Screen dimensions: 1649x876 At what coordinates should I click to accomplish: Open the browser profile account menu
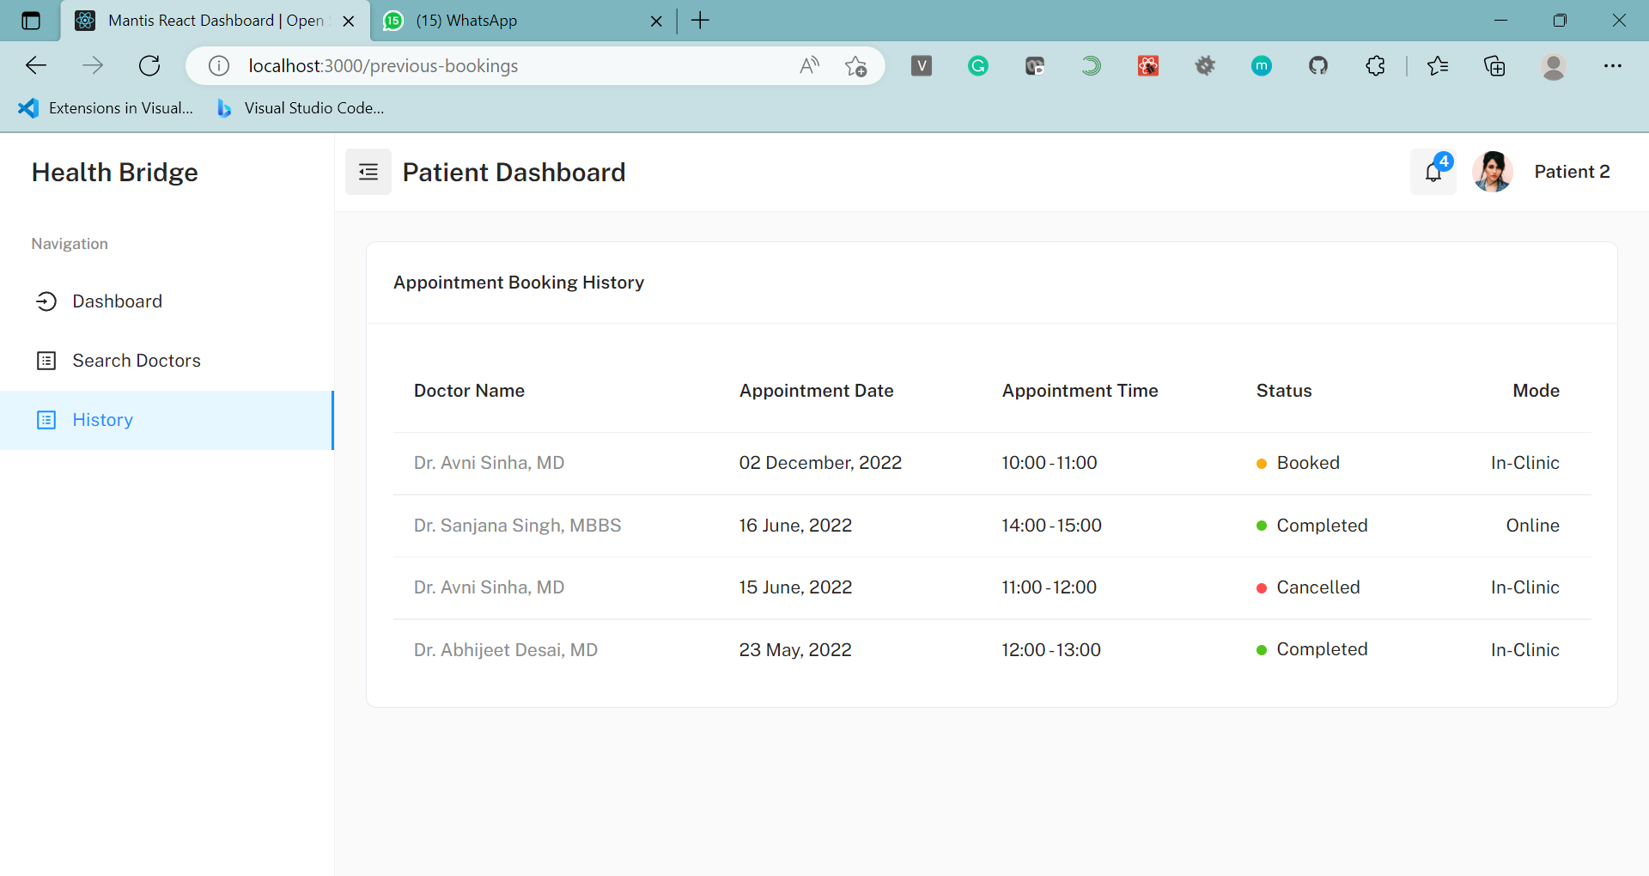tap(1555, 65)
